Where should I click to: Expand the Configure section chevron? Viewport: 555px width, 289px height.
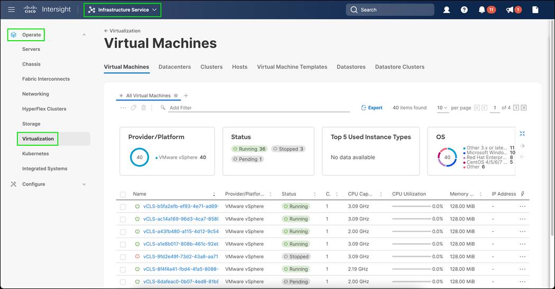coord(84,184)
